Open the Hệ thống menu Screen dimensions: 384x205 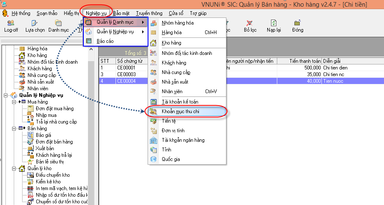point(20,13)
